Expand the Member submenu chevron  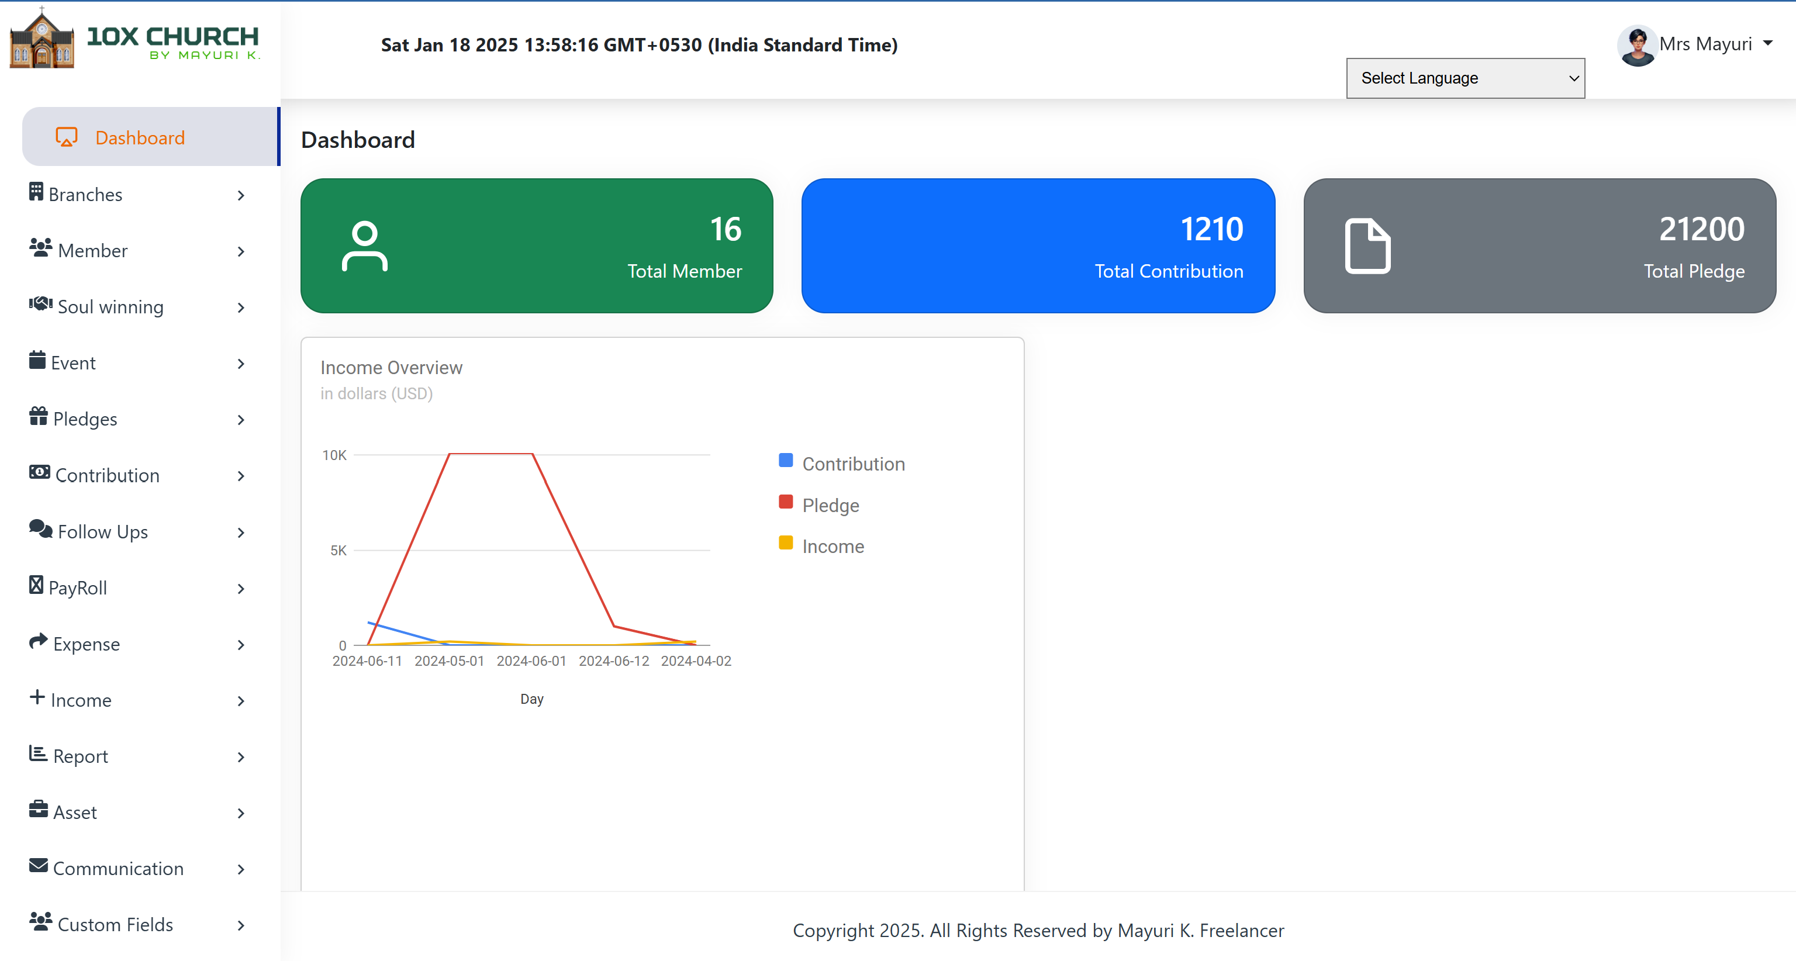240,251
